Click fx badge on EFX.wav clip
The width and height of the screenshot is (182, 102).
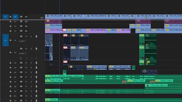pyautogui.click(x=48, y=99)
